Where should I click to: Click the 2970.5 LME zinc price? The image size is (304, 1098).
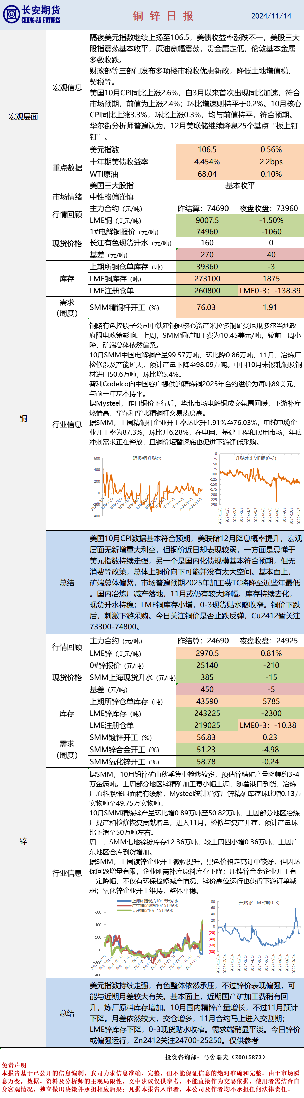[x=207, y=653]
